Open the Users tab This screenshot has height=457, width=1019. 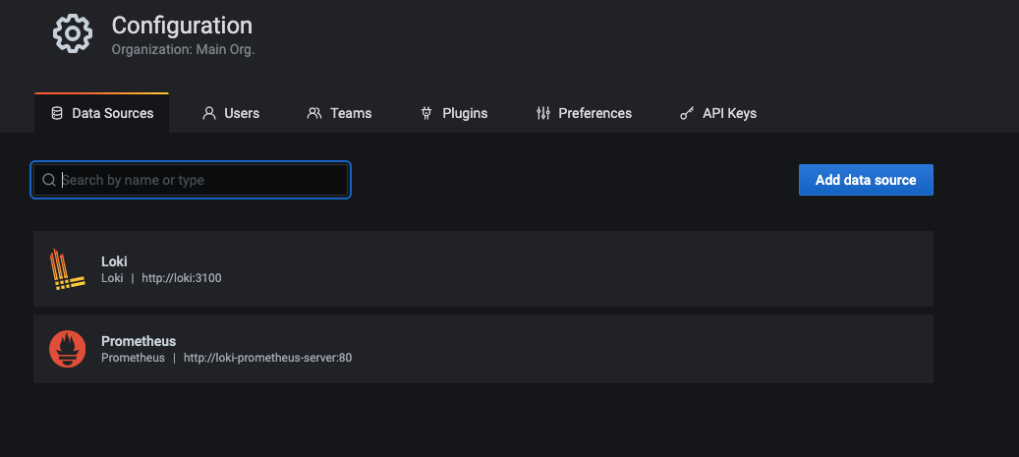[x=231, y=113]
